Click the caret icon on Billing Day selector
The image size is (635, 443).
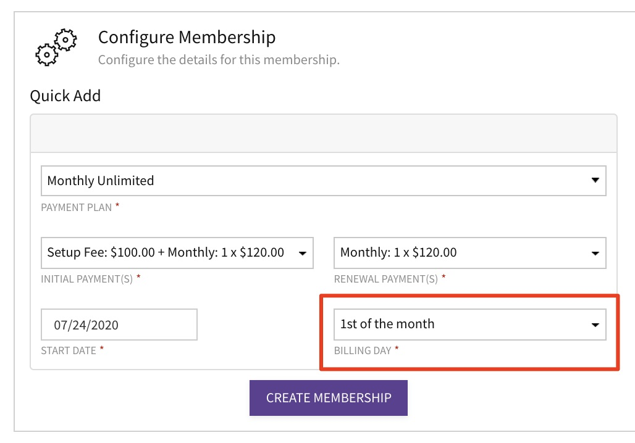[595, 325]
